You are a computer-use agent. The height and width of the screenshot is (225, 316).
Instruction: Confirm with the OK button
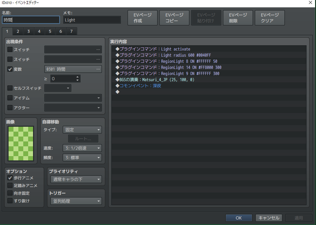(x=239, y=218)
